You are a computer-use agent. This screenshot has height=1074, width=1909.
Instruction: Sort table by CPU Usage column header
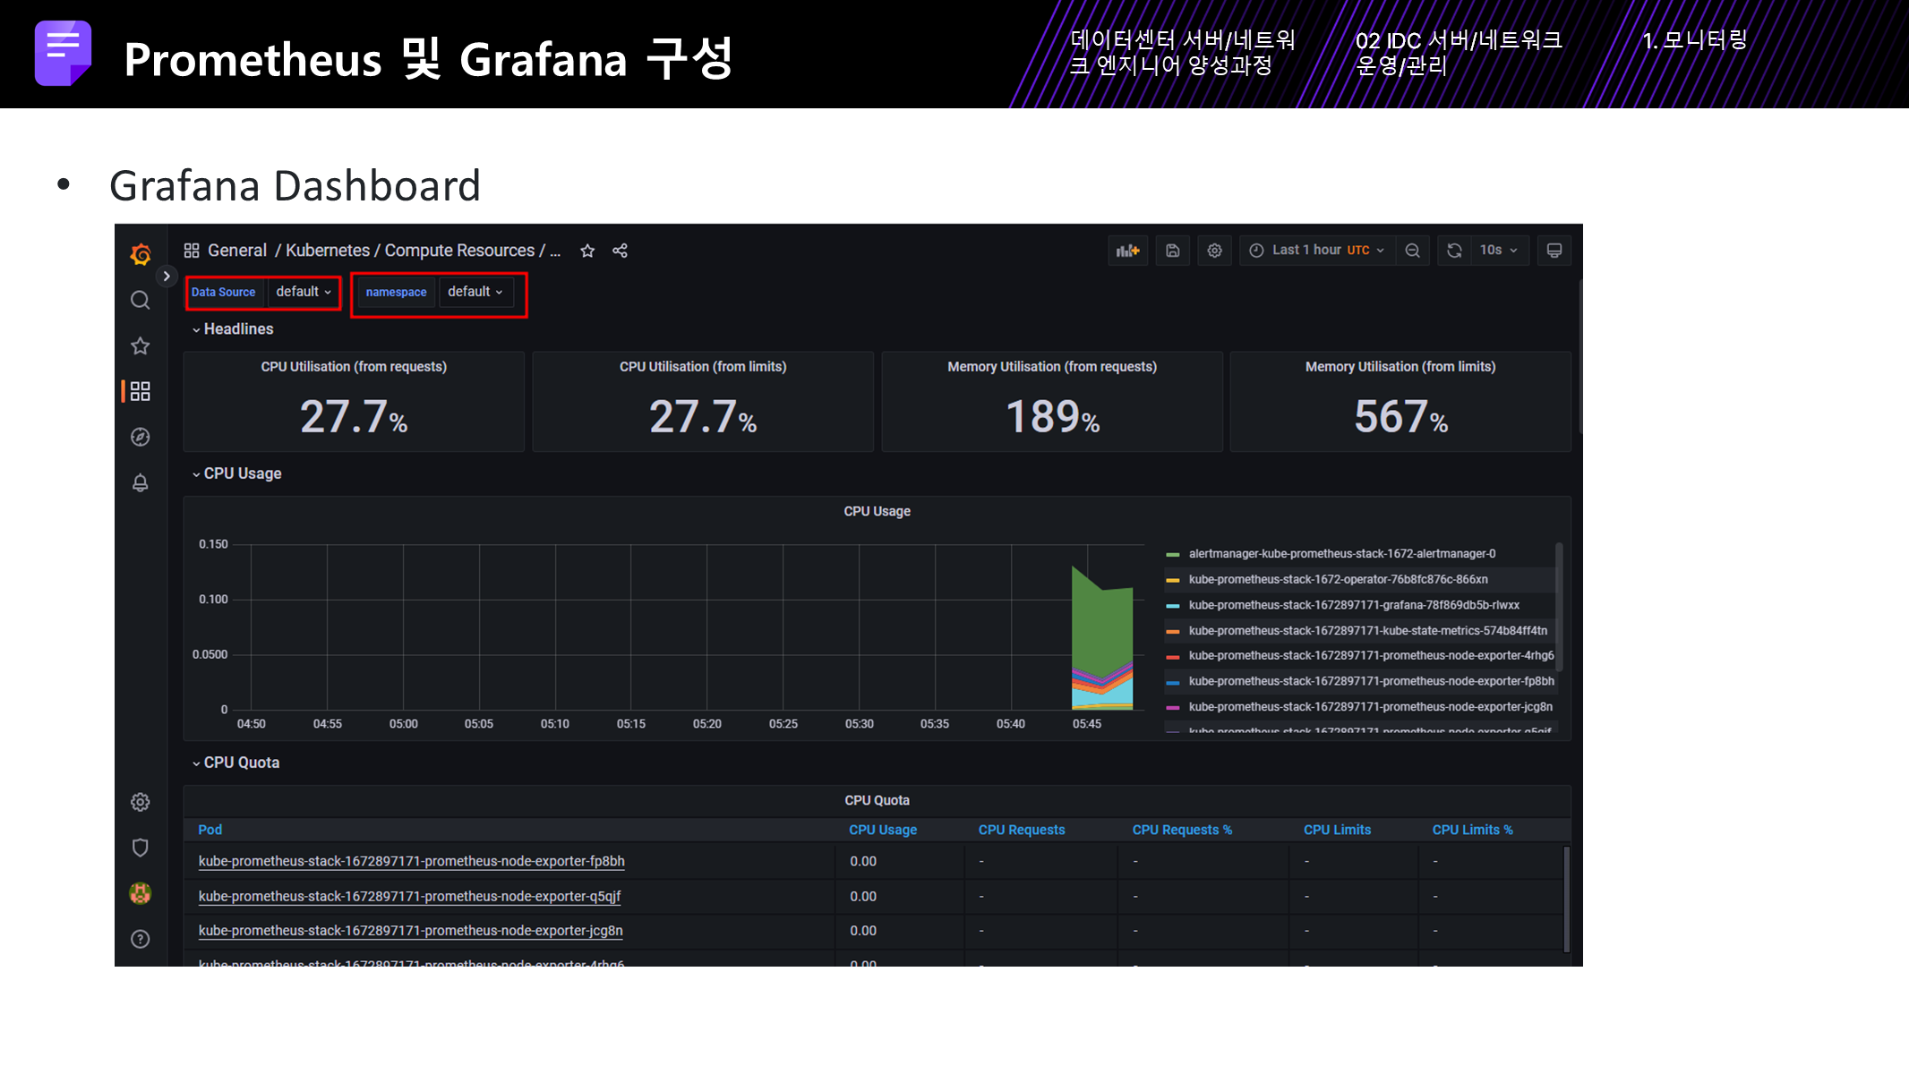point(882,830)
